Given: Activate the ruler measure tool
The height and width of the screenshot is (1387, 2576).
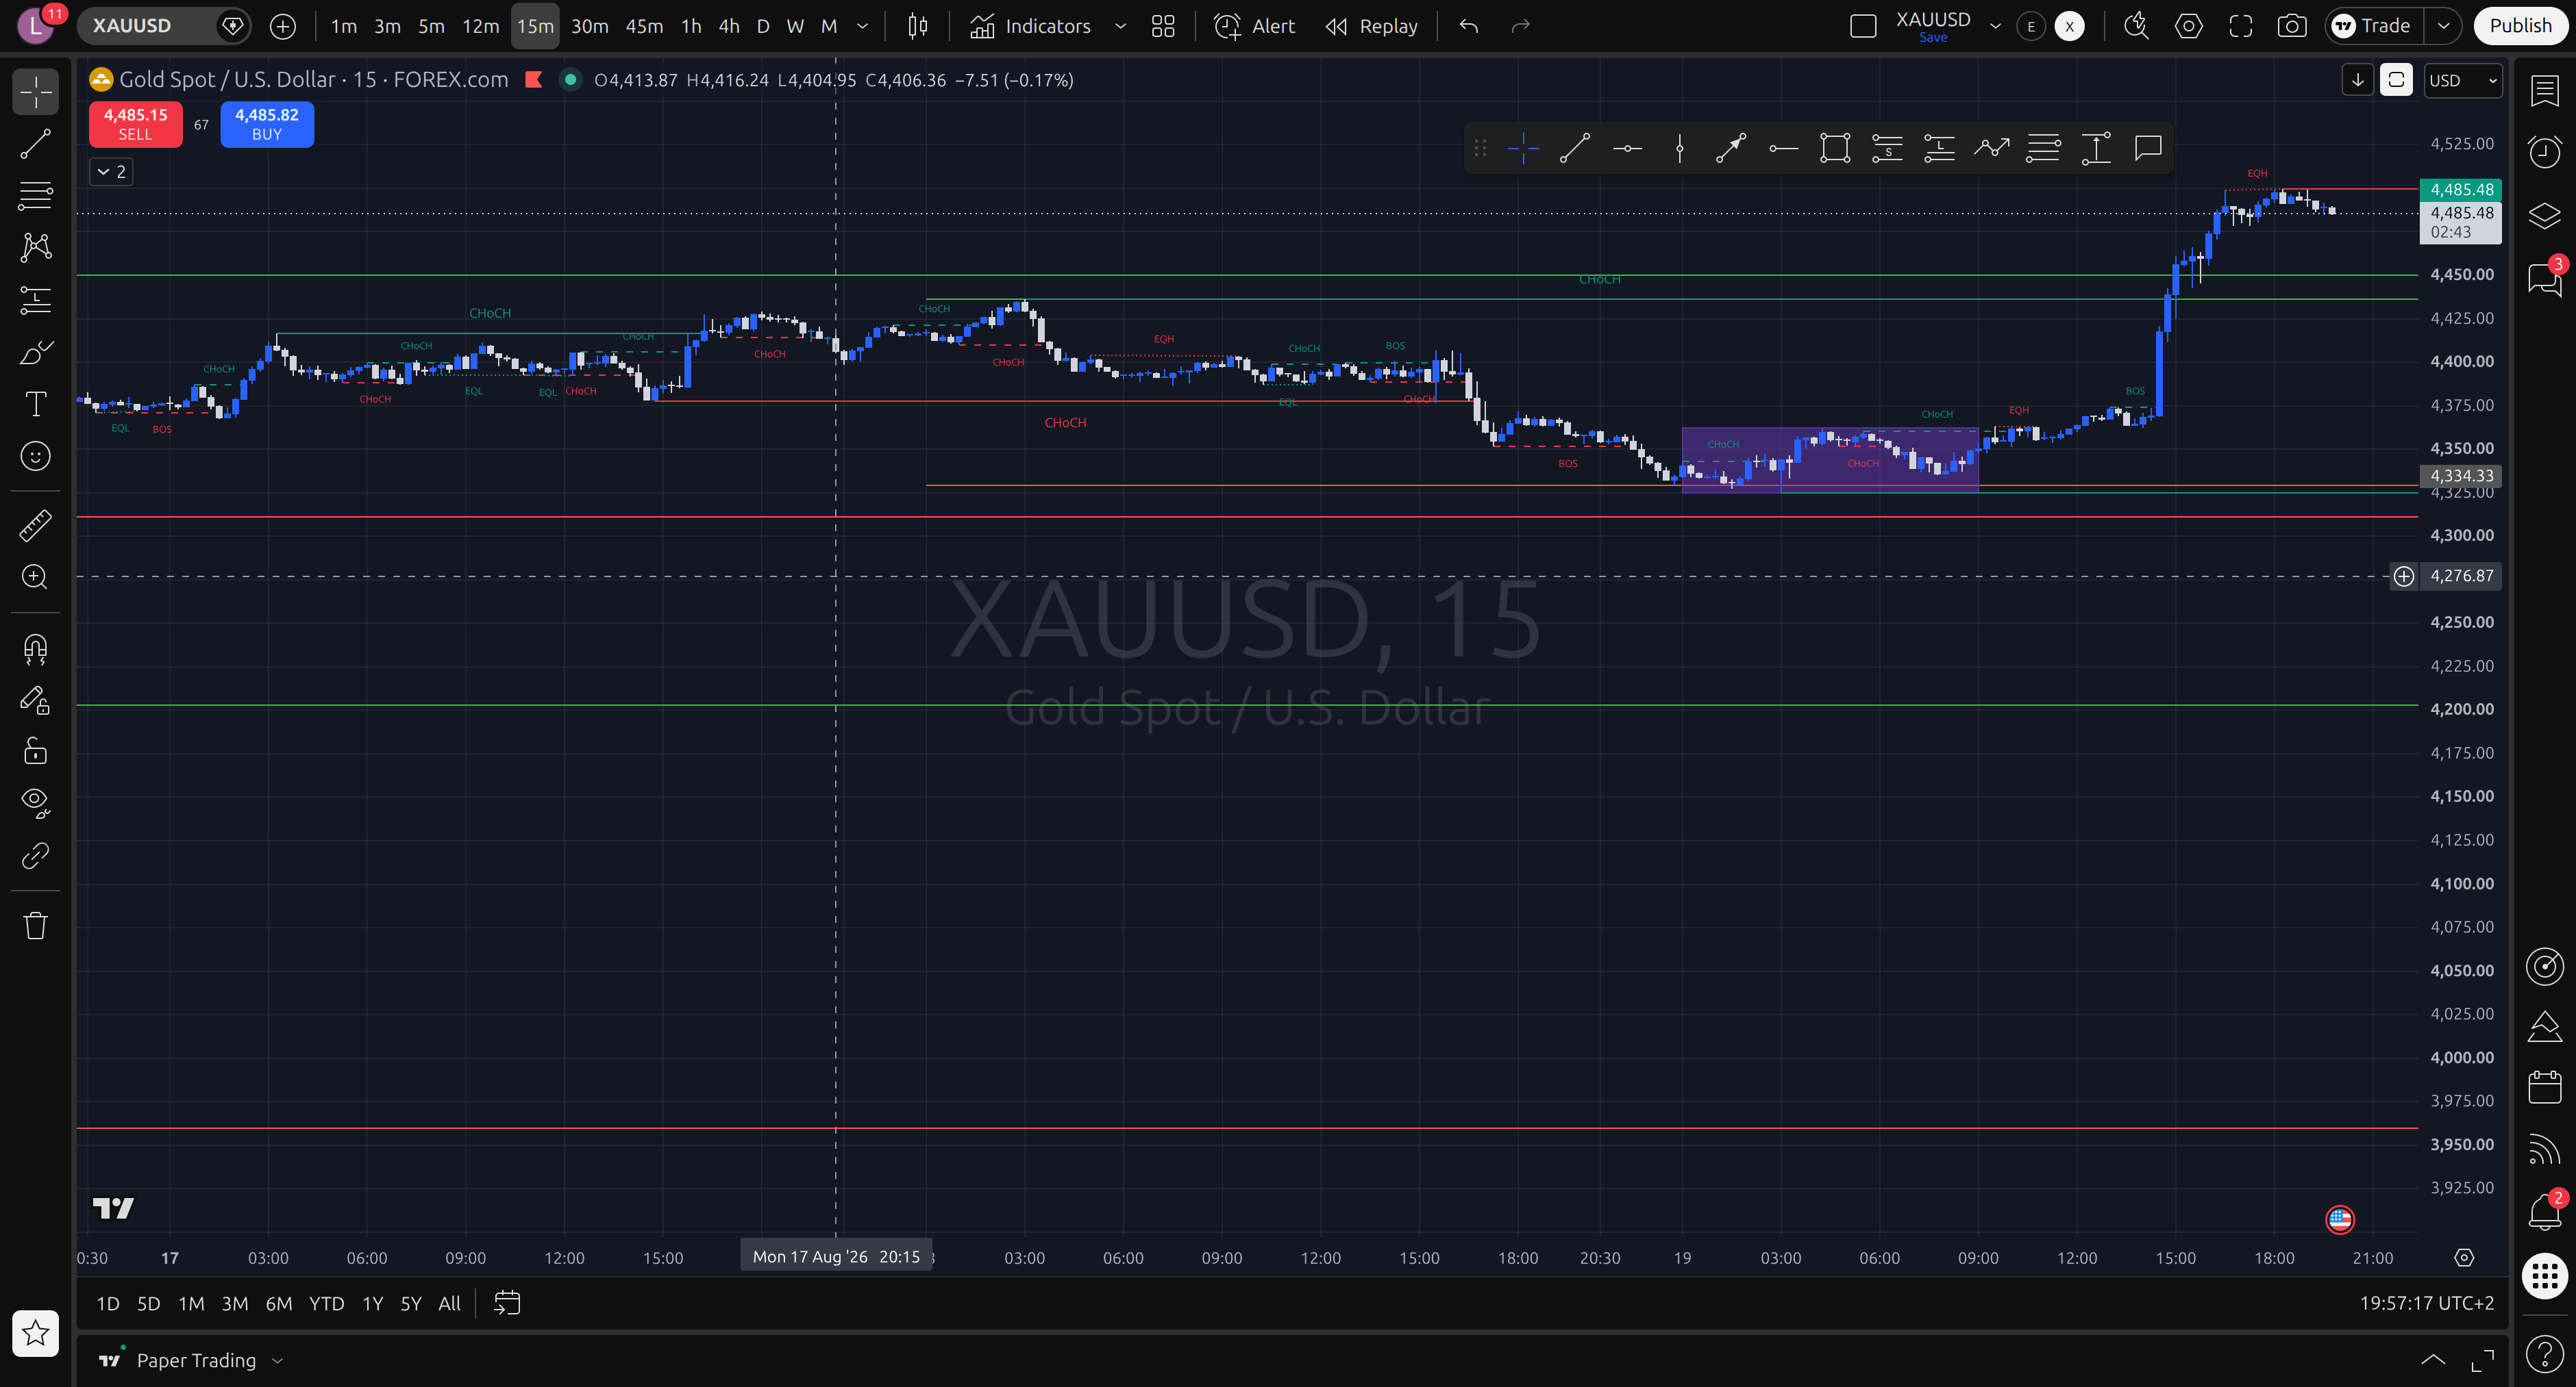Looking at the screenshot, I should 36,526.
